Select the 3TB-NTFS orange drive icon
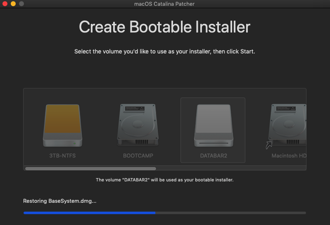The height and width of the screenshot is (225, 330). [62, 125]
